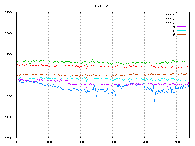Click the green line sample beside 'line 2'
195x146 pixels.
pyautogui.click(x=181, y=19)
